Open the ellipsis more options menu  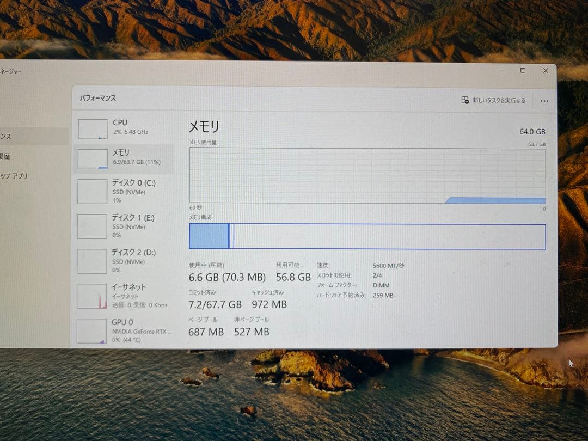(x=544, y=100)
